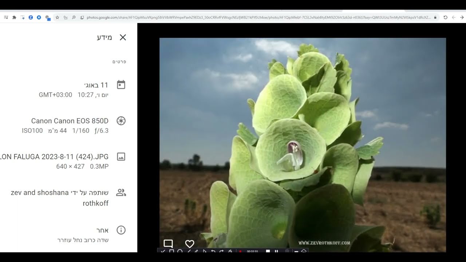Click the image file icon

click(121, 157)
